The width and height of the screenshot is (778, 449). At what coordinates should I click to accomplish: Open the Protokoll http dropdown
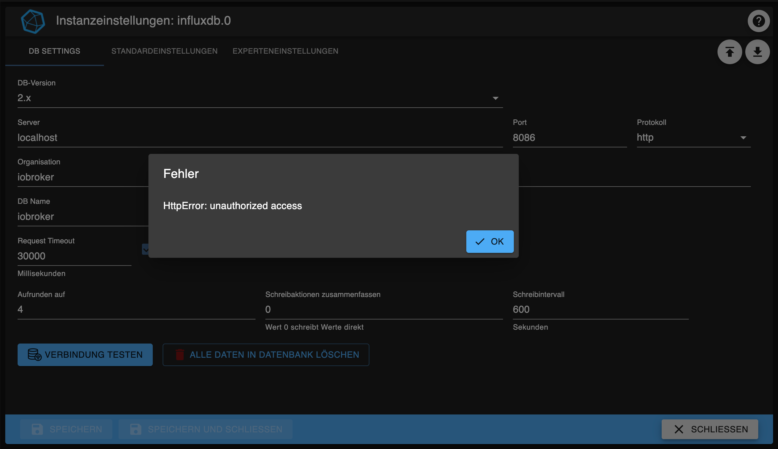tap(694, 138)
